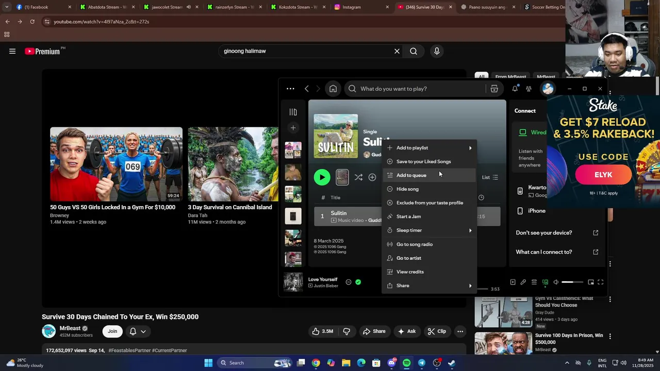Open more actions ellipsis under video
Viewport: 660px width, 371px height.
(x=460, y=331)
